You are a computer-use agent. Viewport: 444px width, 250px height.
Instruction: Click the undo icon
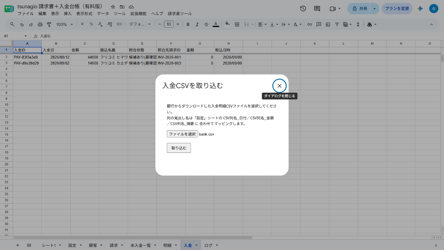[x=22, y=24]
